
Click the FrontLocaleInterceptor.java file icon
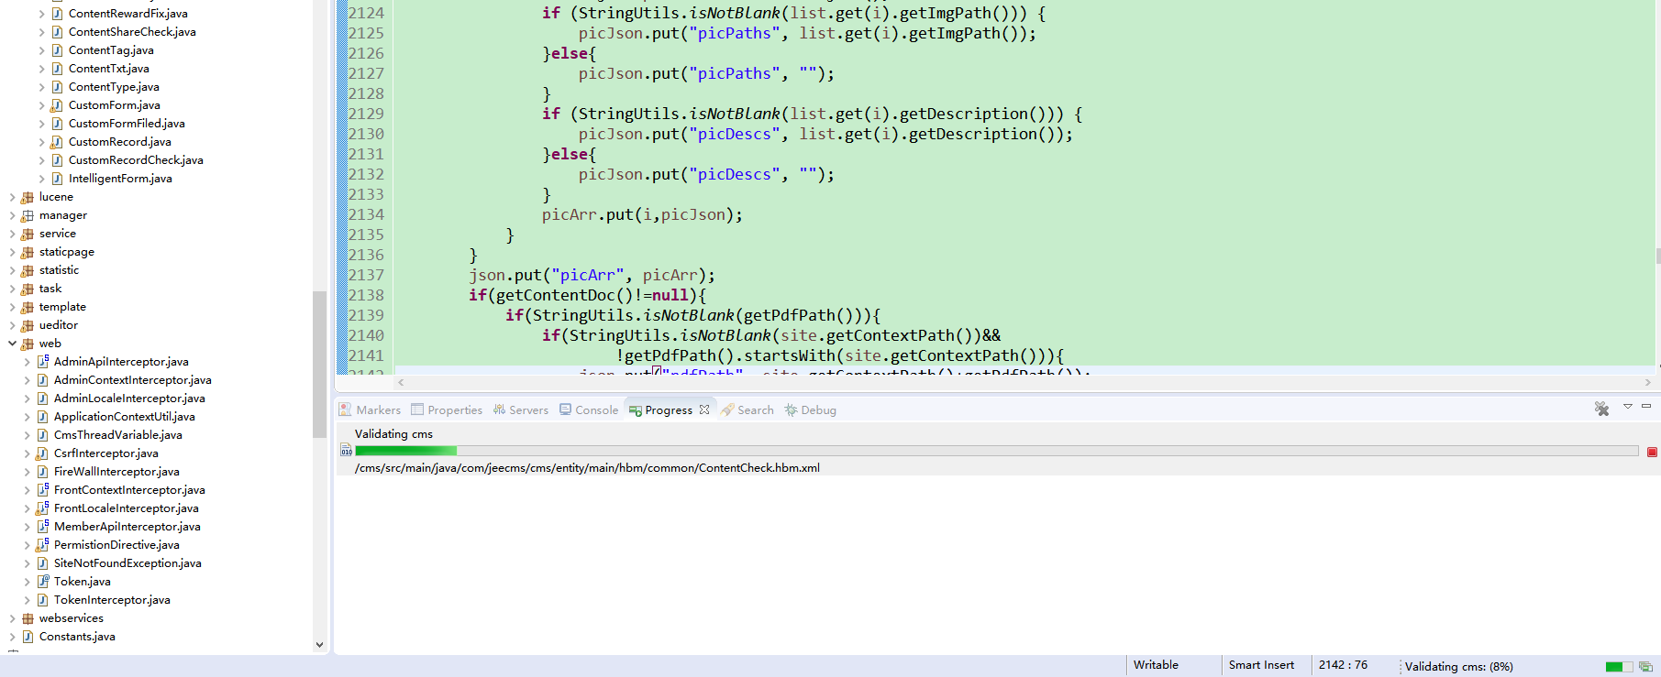[x=42, y=508]
